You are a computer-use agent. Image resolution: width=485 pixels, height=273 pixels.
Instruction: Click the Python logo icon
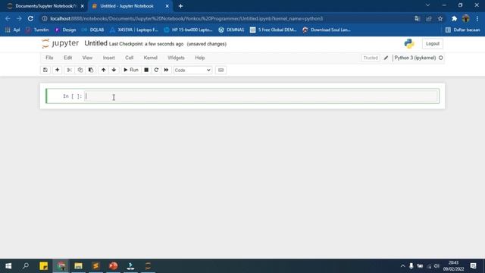(409, 44)
